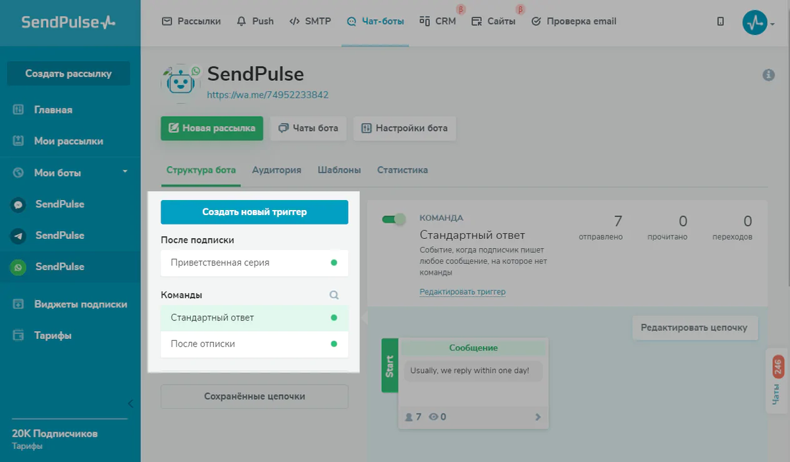Click the прочитано counter showing 0
Image resolution: width=790 pixels, height=462 pixels.
pos(667,227)
